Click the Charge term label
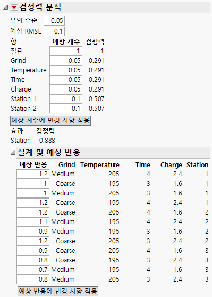Viewport: 212px width, 297px height. coord(21,89)
